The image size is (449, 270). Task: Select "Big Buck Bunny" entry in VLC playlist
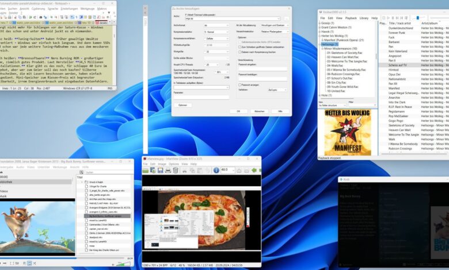(108, 216)
